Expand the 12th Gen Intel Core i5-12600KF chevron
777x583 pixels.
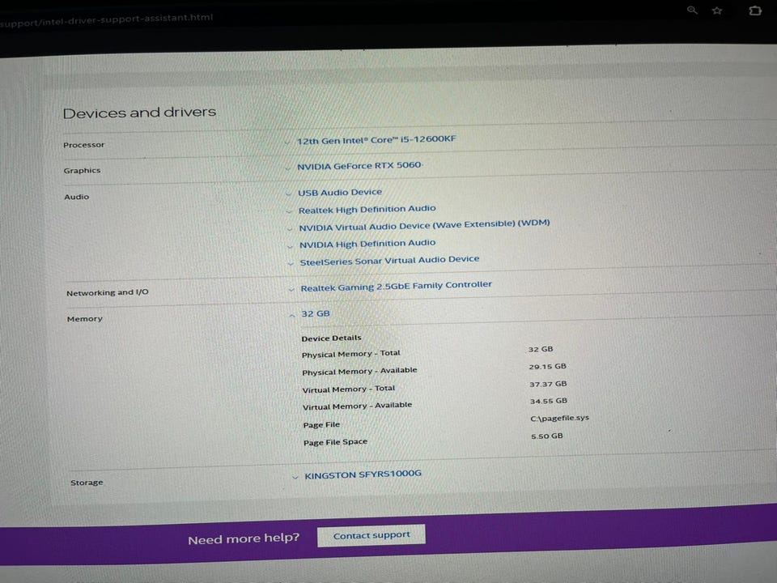point(287,143)
